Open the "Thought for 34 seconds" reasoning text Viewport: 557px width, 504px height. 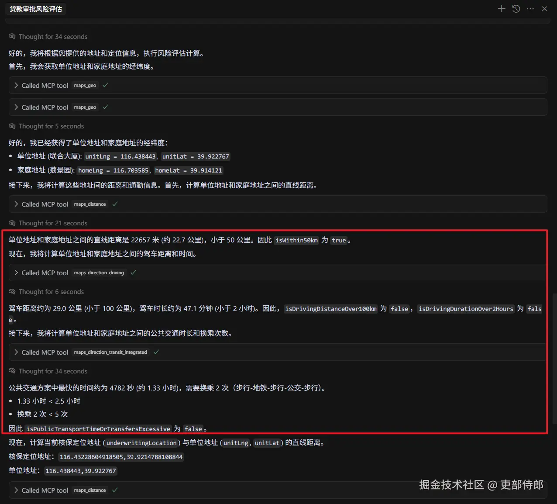click(x=52, y=36)
